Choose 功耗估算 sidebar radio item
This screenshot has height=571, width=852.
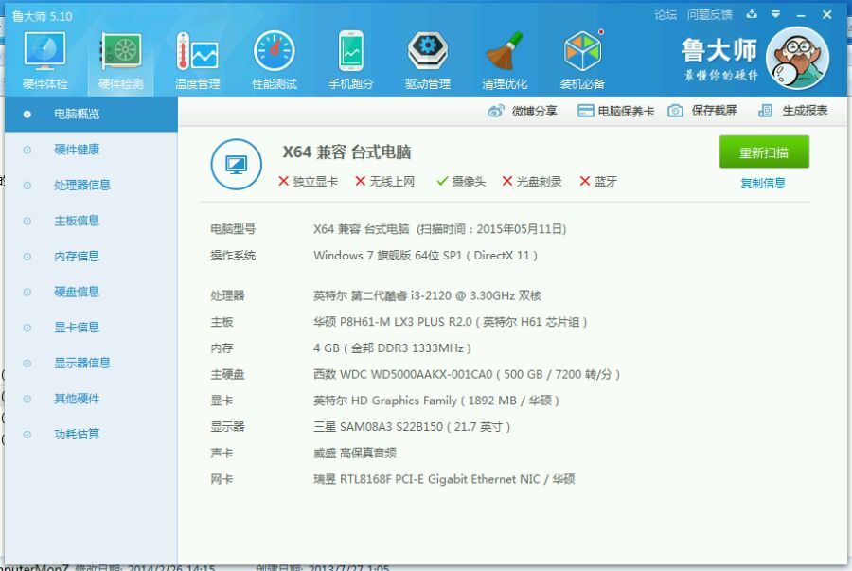[x=77, y=434]
